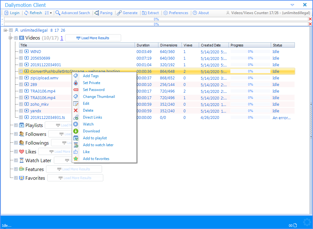
Task: Click the An error... status text
Action: [x=282, y=118]
